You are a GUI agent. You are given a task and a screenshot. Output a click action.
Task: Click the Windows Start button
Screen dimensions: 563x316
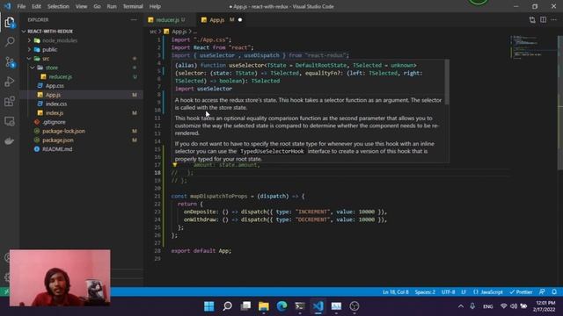209,306
